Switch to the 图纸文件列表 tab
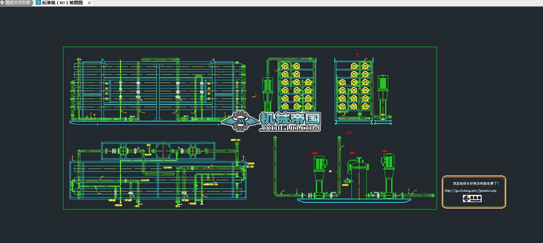This screenshot has width=543, height=243. pos(16,3)
